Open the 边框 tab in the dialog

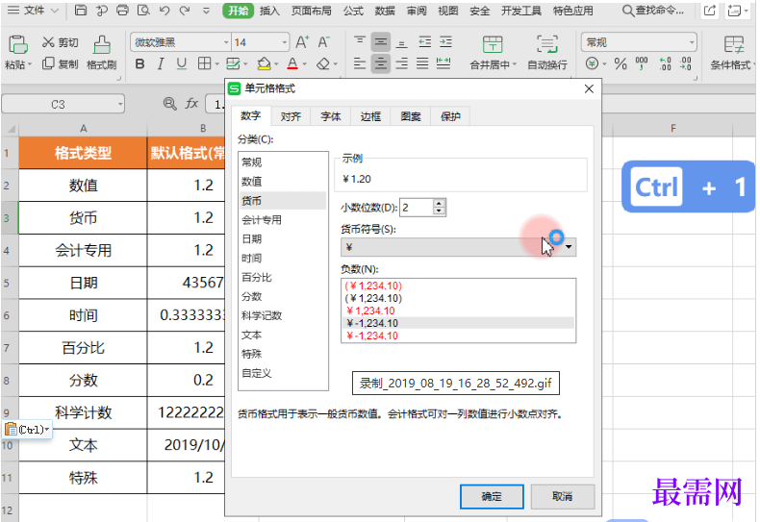click(370, 116)
